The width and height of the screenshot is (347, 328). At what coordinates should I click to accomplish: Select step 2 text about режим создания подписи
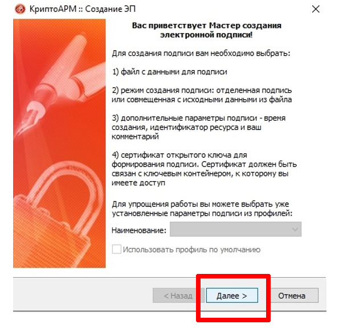(x=202, y=95)
